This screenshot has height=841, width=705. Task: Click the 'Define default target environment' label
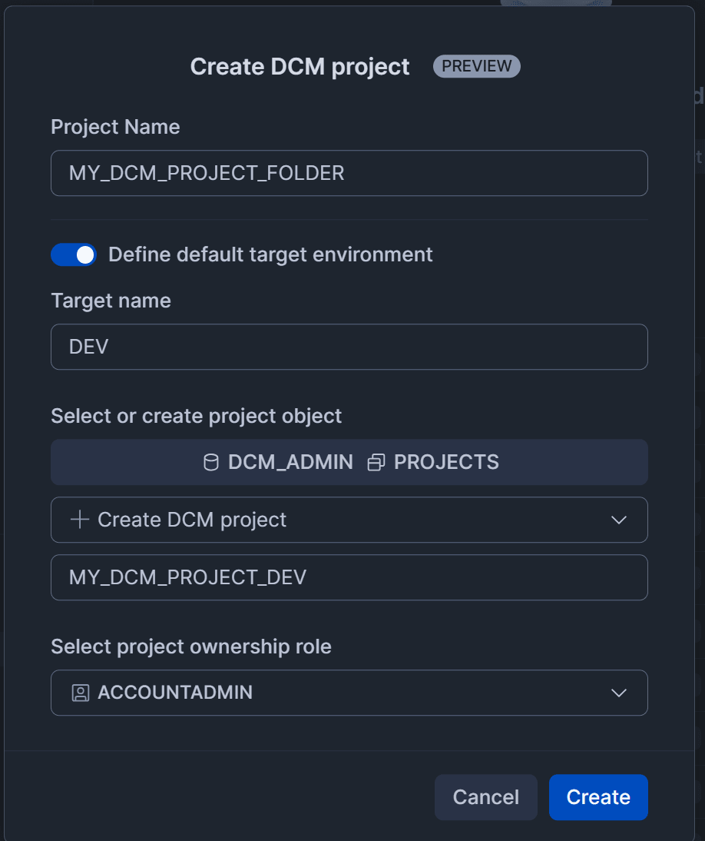click(x=270, y=254)
